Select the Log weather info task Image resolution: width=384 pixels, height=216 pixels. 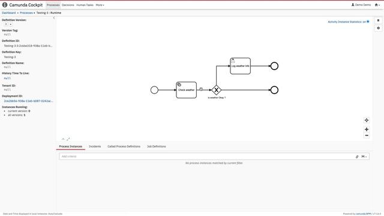pyautogui.click(x=240, y=66)
